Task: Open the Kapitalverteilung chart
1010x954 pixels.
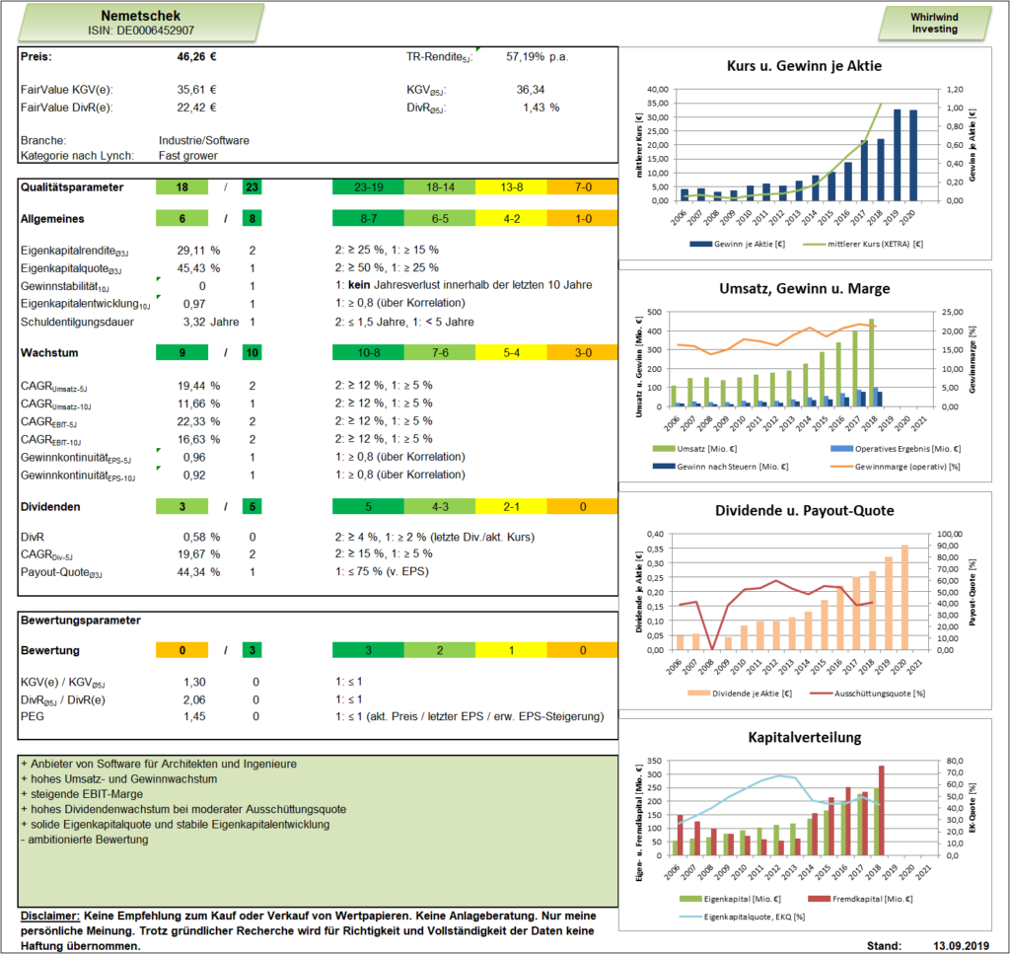Action: [805, 825]
